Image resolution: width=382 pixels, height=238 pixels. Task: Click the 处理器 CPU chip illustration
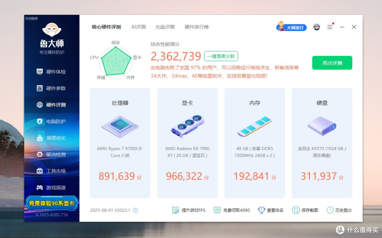(x=120, y=126)
